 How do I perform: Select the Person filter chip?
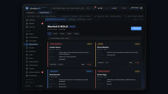[x=55, y=34]
